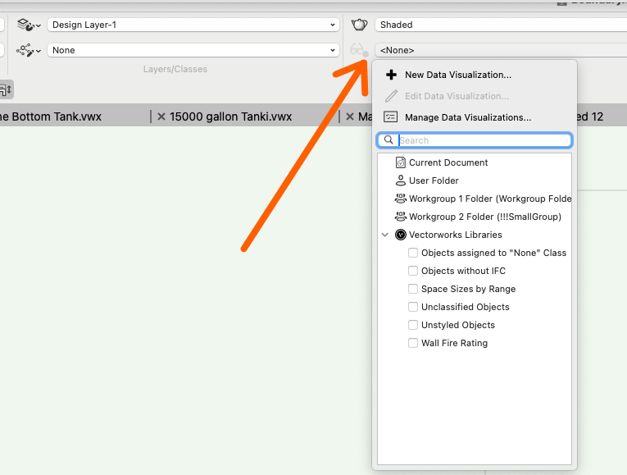The image size is (627, 475).
Task: Collapse the Vectorworks Libraries tree
Action: 385,235
